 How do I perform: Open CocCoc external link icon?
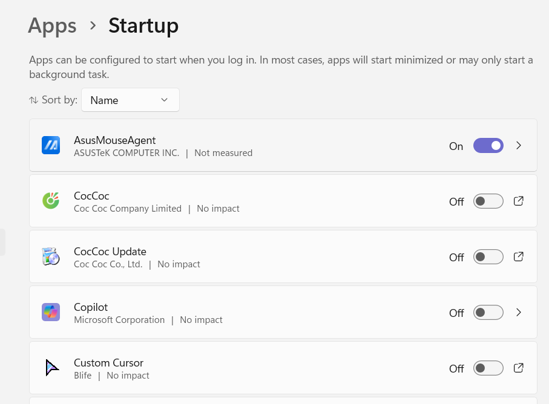[519, 201]
